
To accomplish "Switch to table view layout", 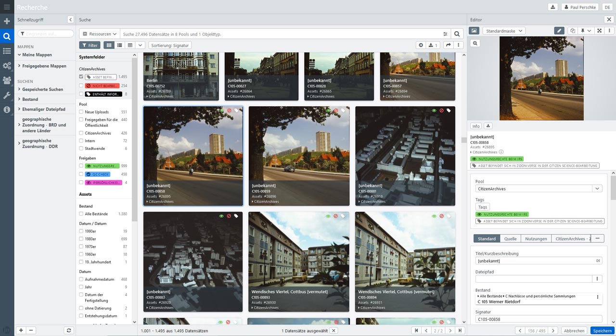I will [x=130, y=45].
